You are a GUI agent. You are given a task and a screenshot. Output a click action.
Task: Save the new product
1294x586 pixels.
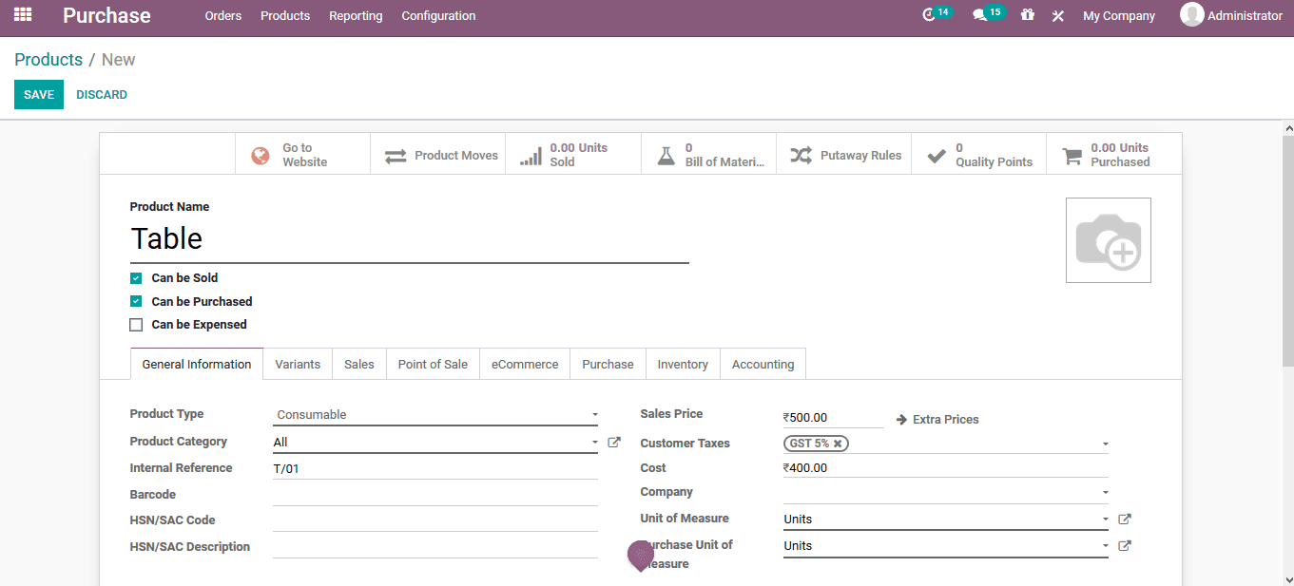coord(38,94)
